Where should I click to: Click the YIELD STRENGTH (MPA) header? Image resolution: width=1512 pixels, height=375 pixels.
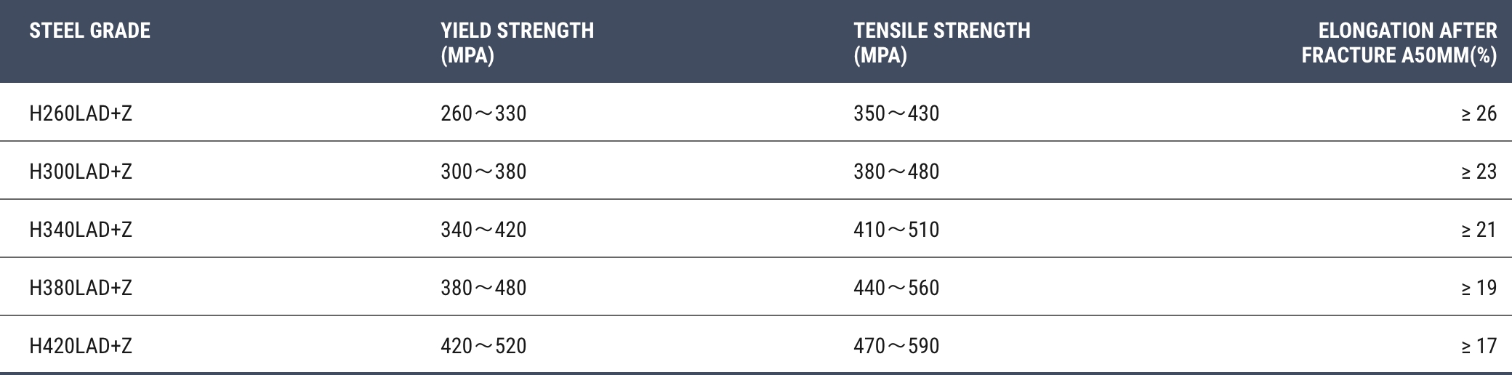(x=517, y=43)
